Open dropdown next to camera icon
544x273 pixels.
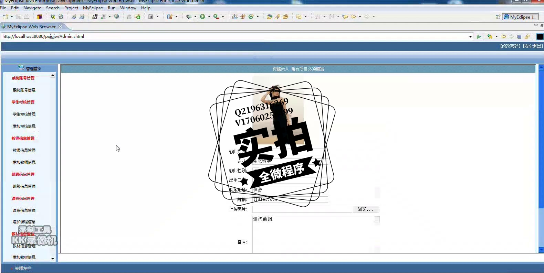[158, 17]
